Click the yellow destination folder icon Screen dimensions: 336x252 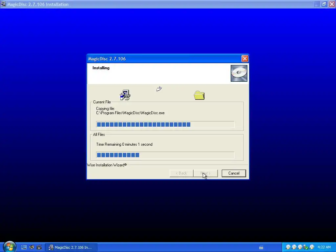pos(199,95)
